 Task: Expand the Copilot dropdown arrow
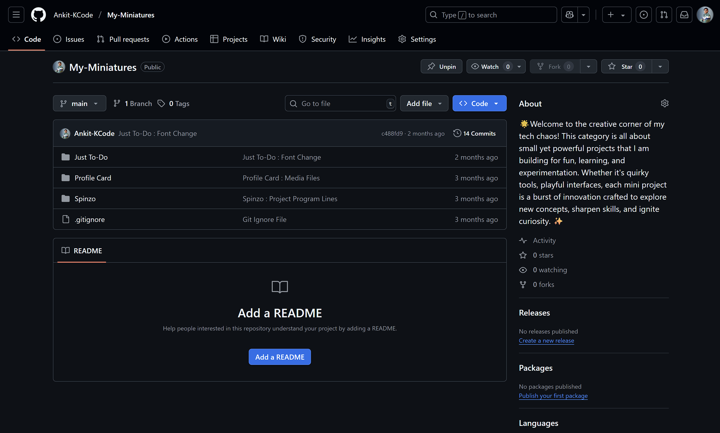click(x=583, y=15)
